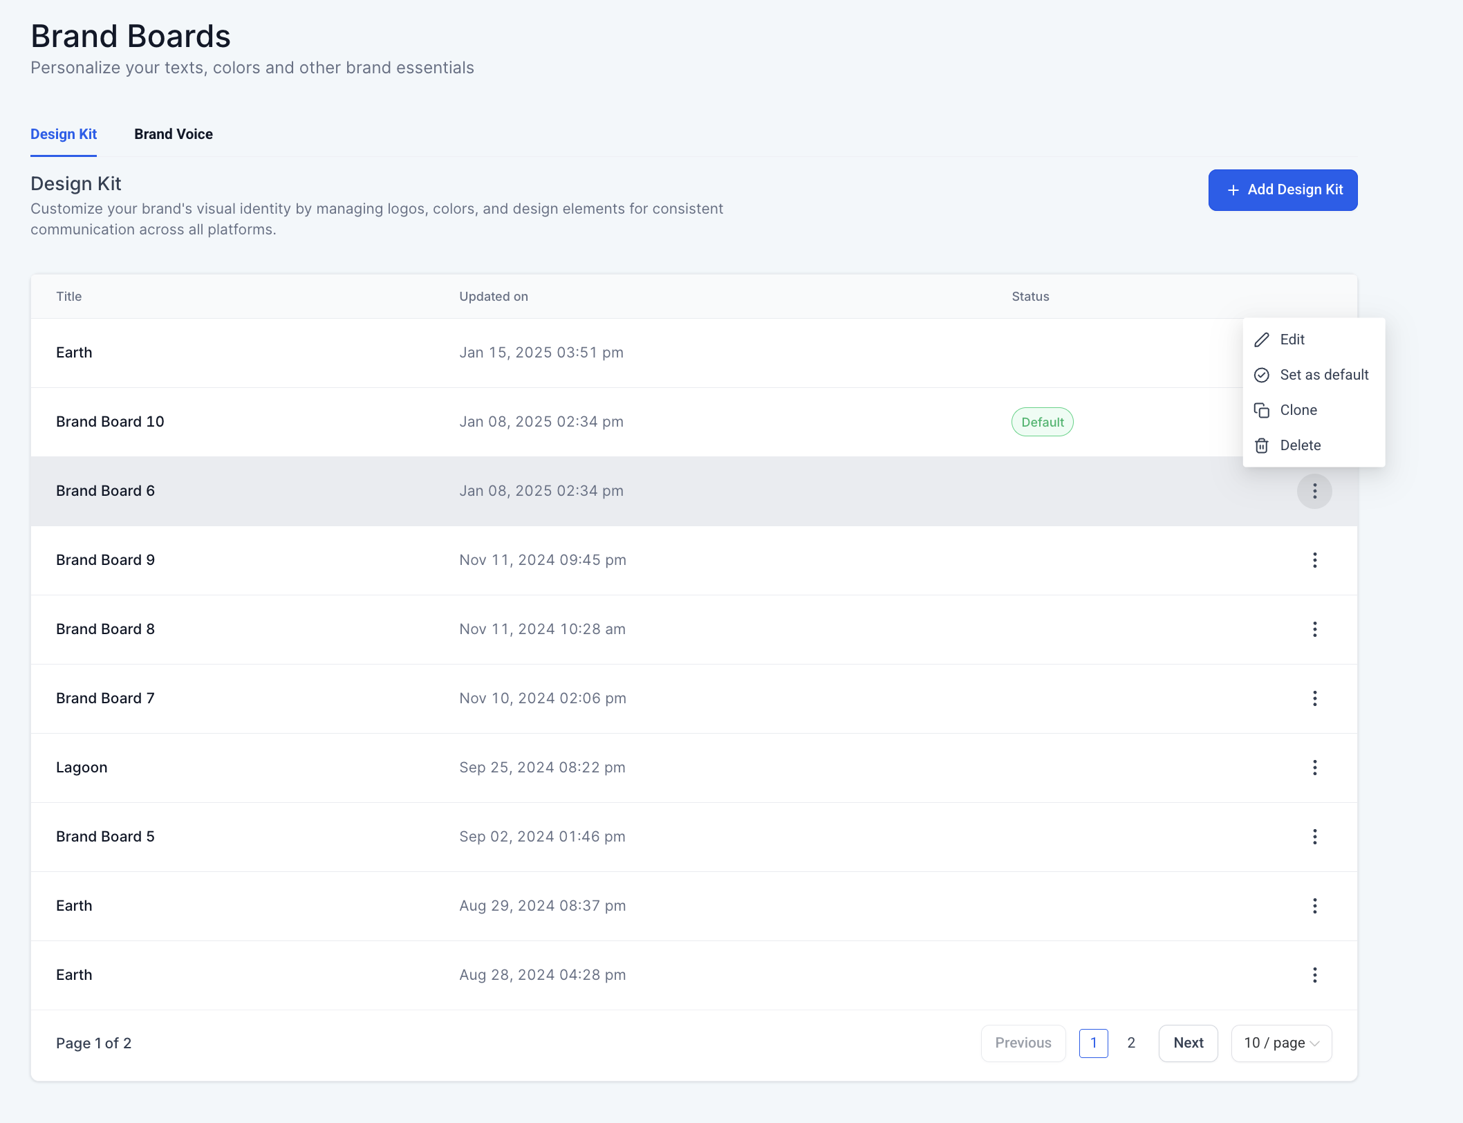Jump to page 2
Image resolution: width=1463 pixels, height=1123 pixels.
1131,1043
